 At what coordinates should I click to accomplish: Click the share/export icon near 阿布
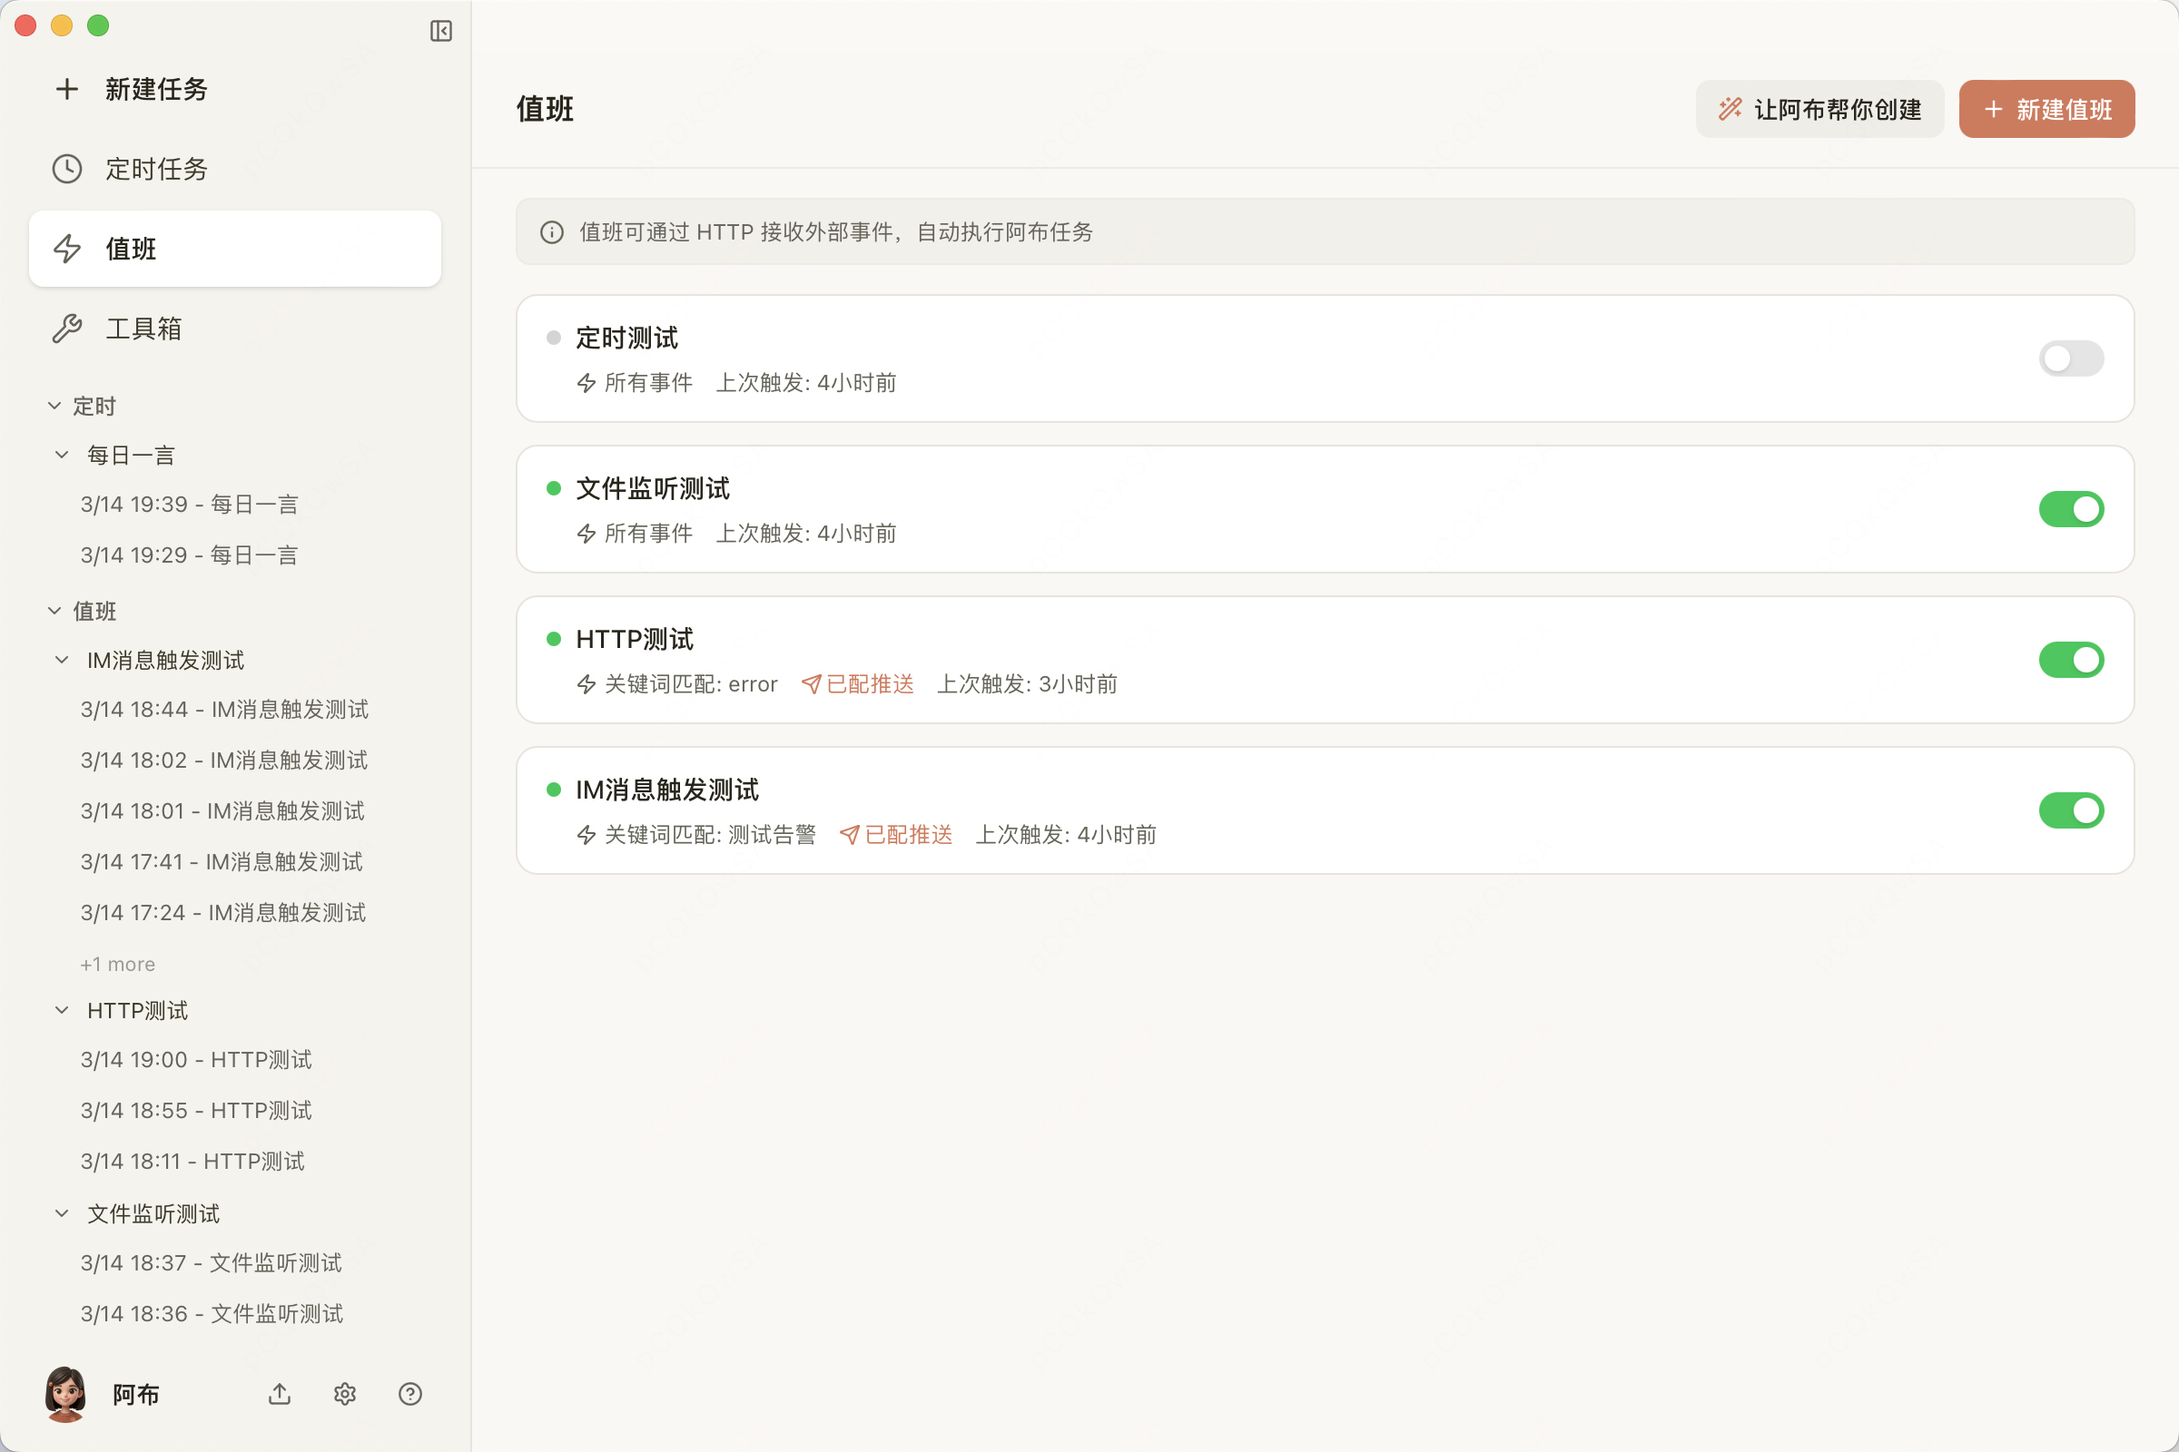[279, 1395]
